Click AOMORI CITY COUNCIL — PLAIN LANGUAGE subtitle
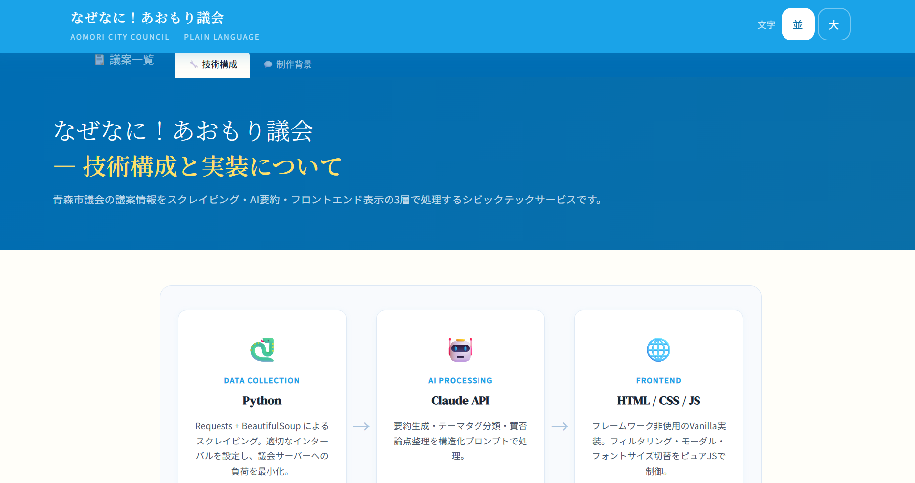915x483 pixels. point(165,37)
